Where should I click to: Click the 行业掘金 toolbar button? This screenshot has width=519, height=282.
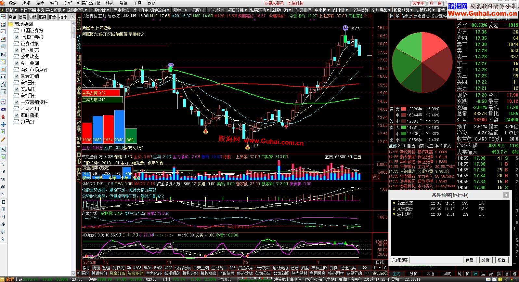pos(140,10)
